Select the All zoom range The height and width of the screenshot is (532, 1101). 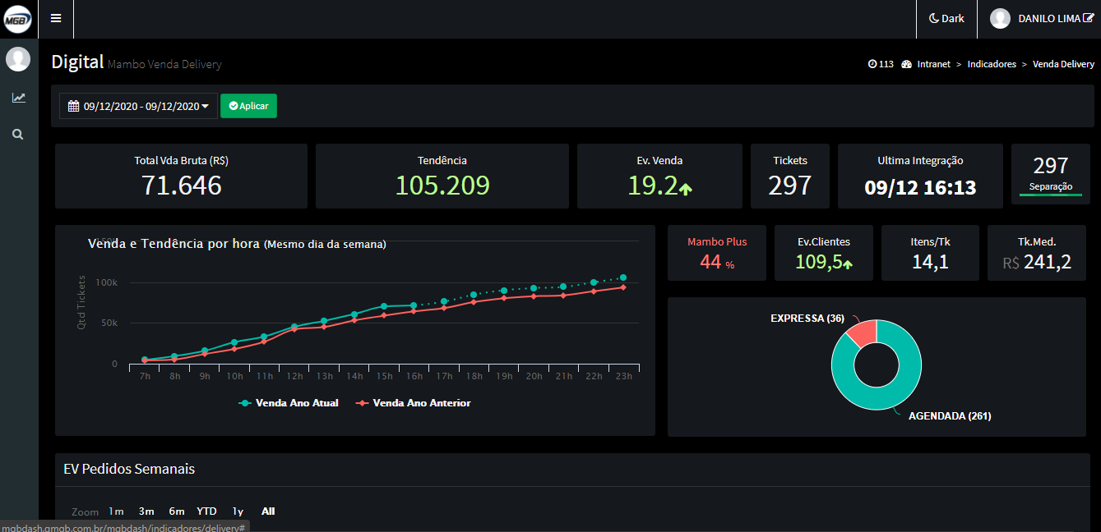coord(268,511)
